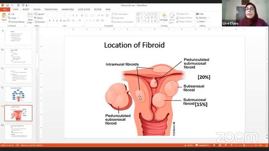Image resolution: width=269 pixels, height=151 pixels.
Task: Open Shape Fill dropdown
Action: tap(183, 14)
